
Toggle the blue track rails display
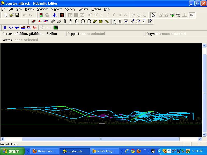click(5, 28)
